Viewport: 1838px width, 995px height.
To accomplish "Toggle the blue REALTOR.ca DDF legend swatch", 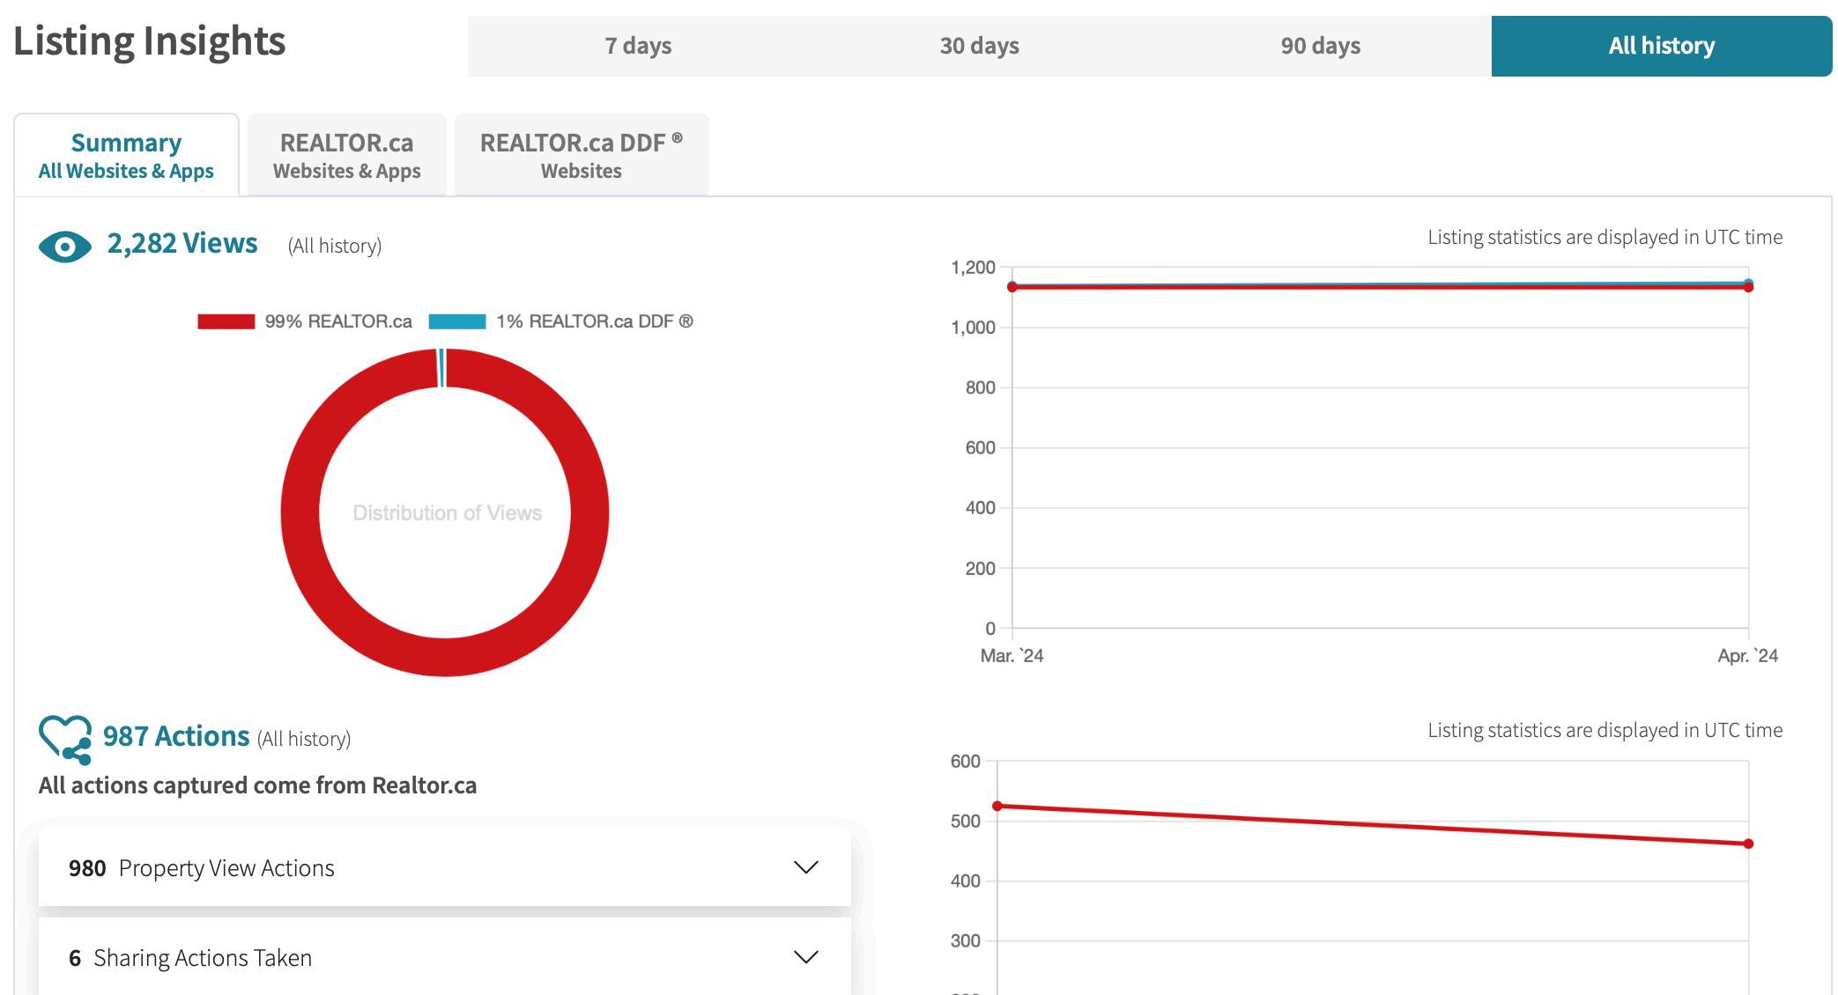I will pos(456,321).
